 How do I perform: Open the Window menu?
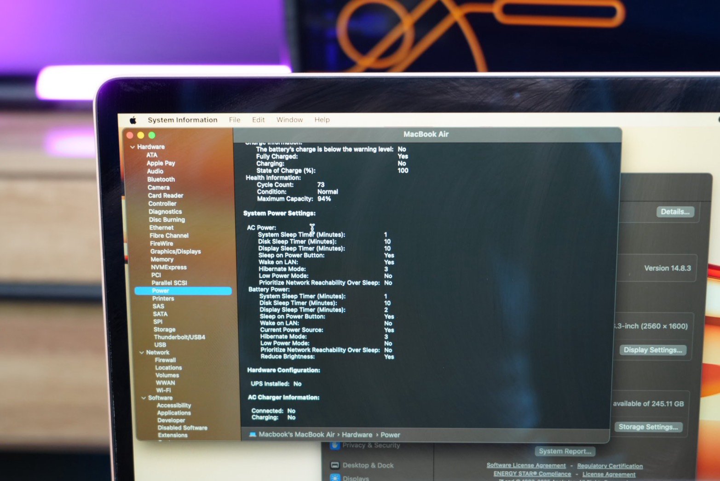(289, 120)
